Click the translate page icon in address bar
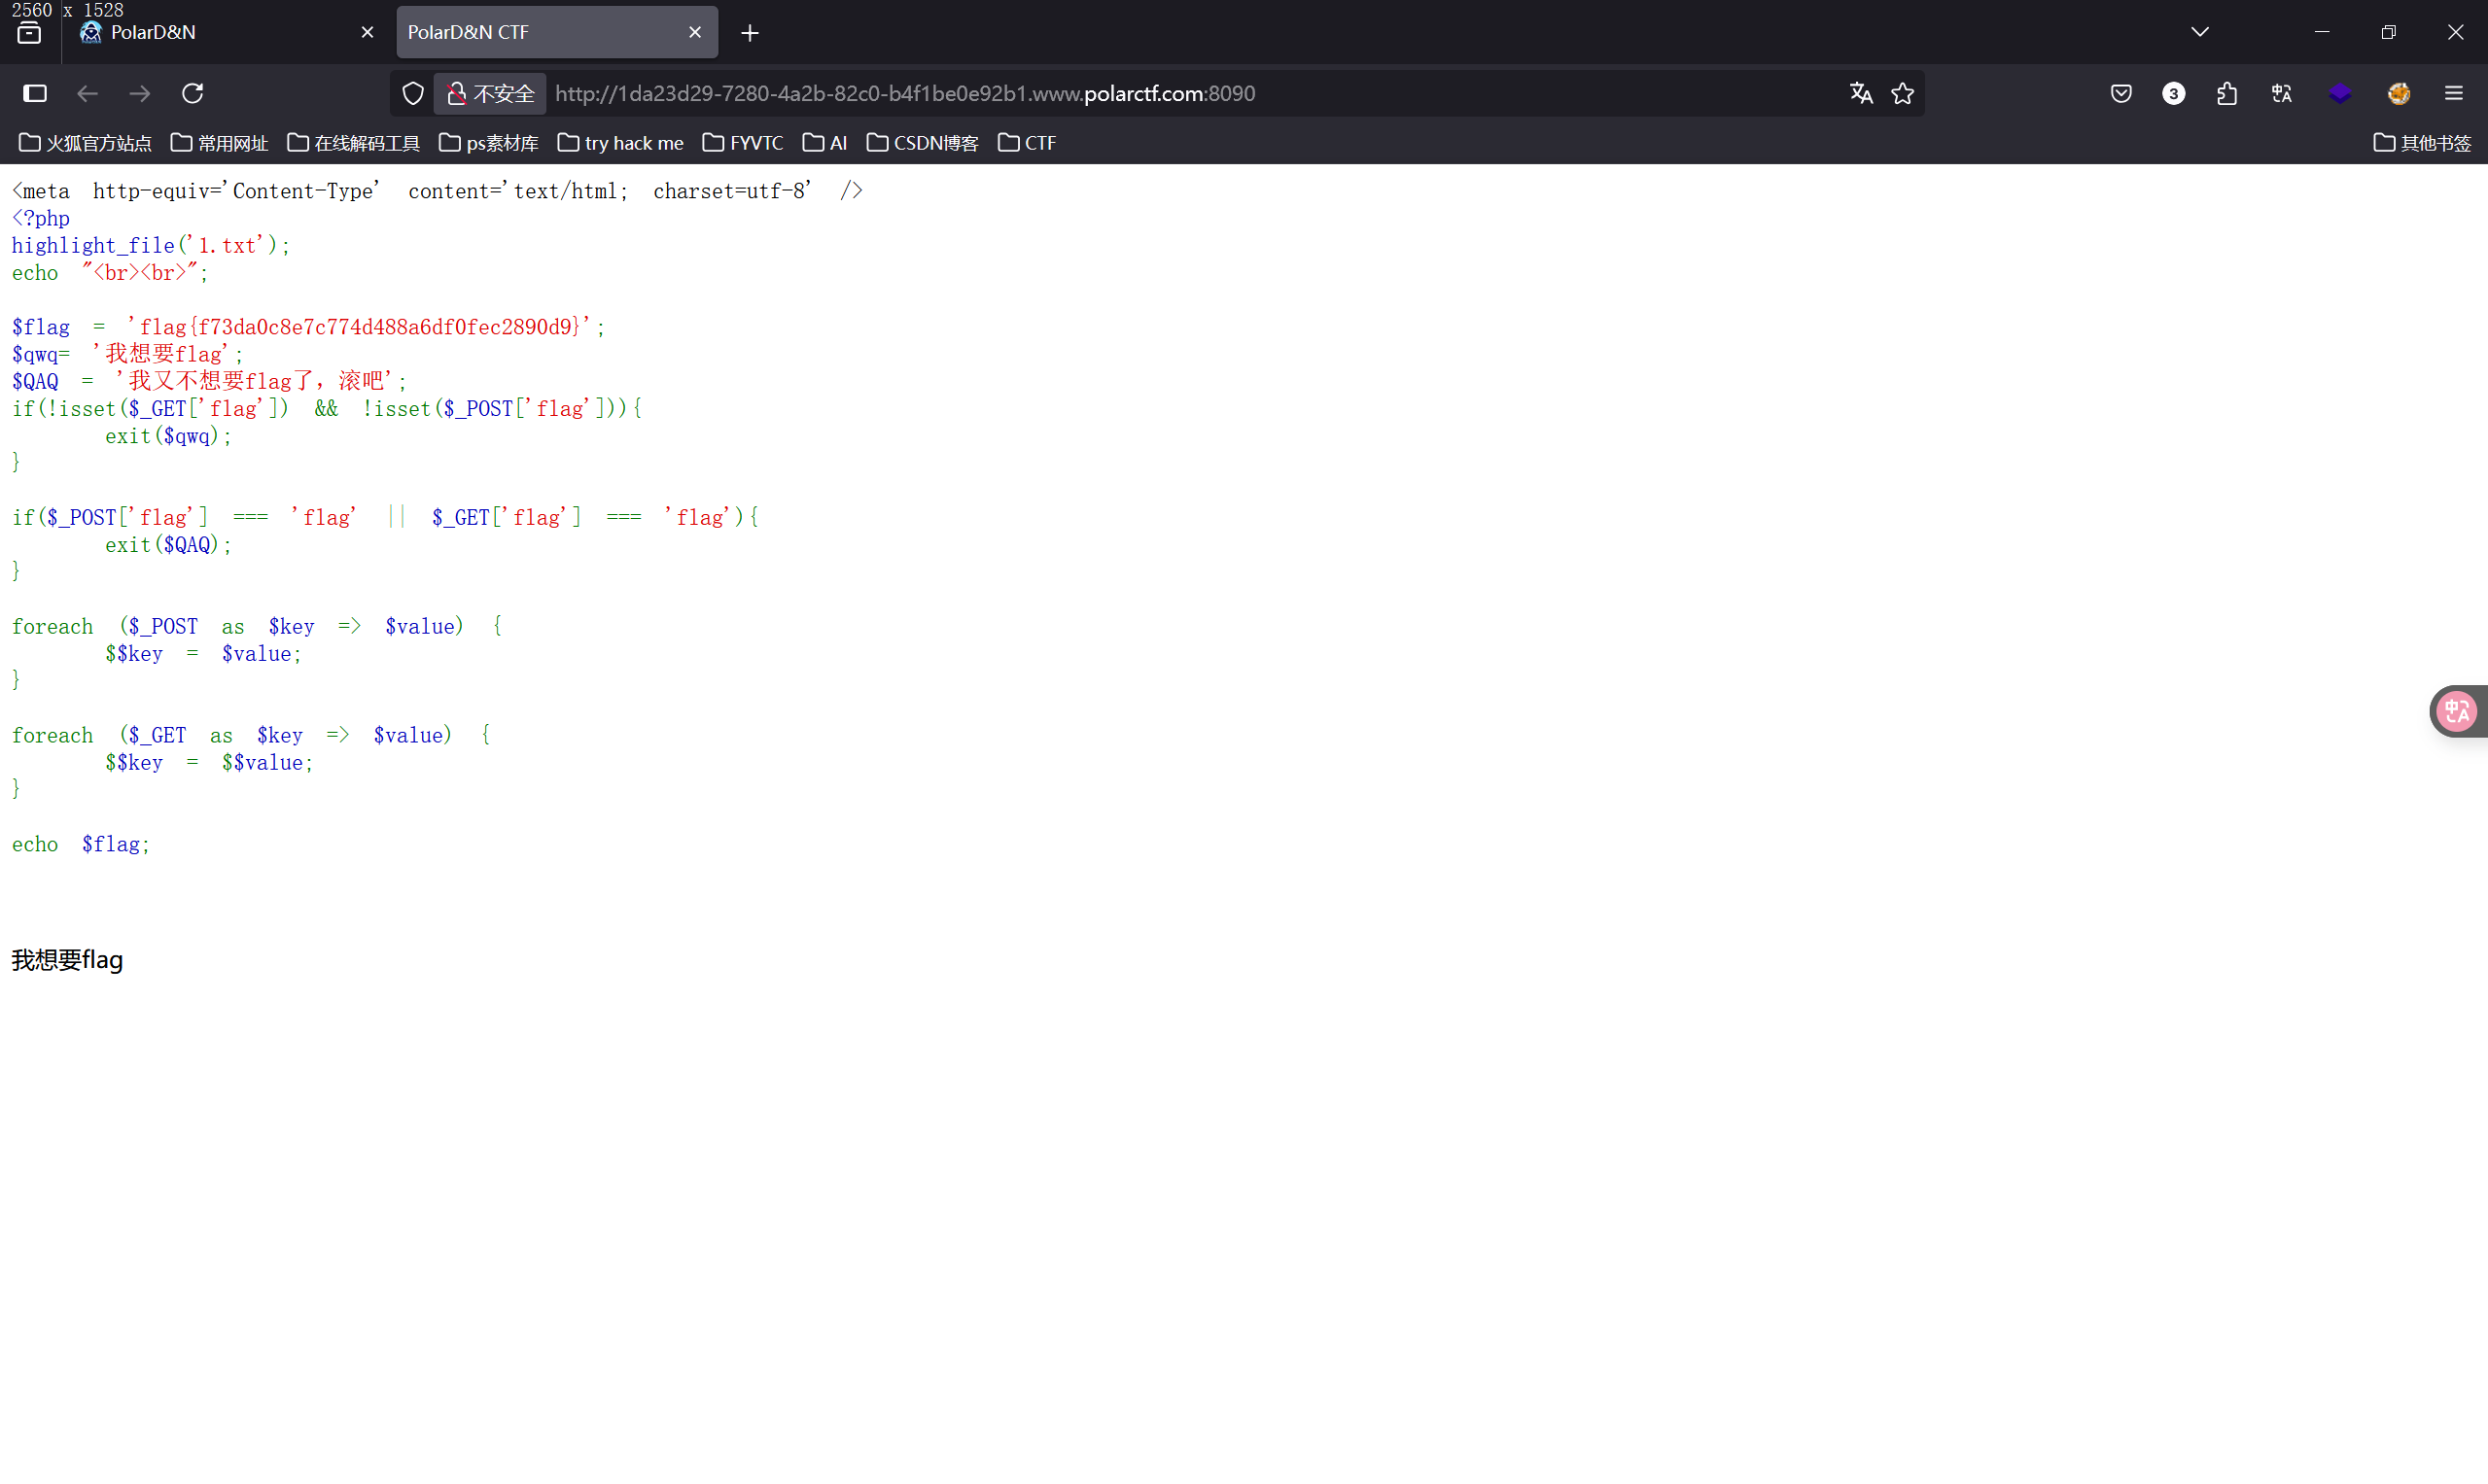This screenshot has height=1484, width=2488. tap(1860, 93)
